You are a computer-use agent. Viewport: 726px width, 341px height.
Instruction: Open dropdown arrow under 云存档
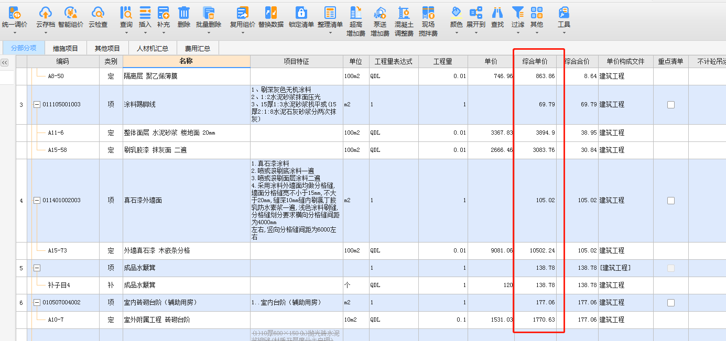point(45,33)
